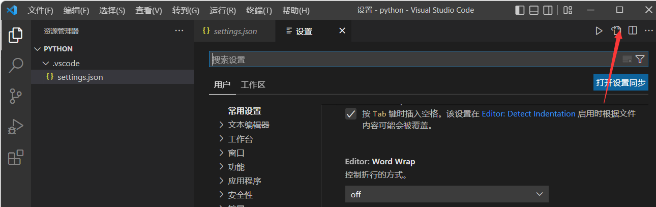656x207 pixels.
Task: Expand the 应用程序 settings category
Action: (240, 181)
